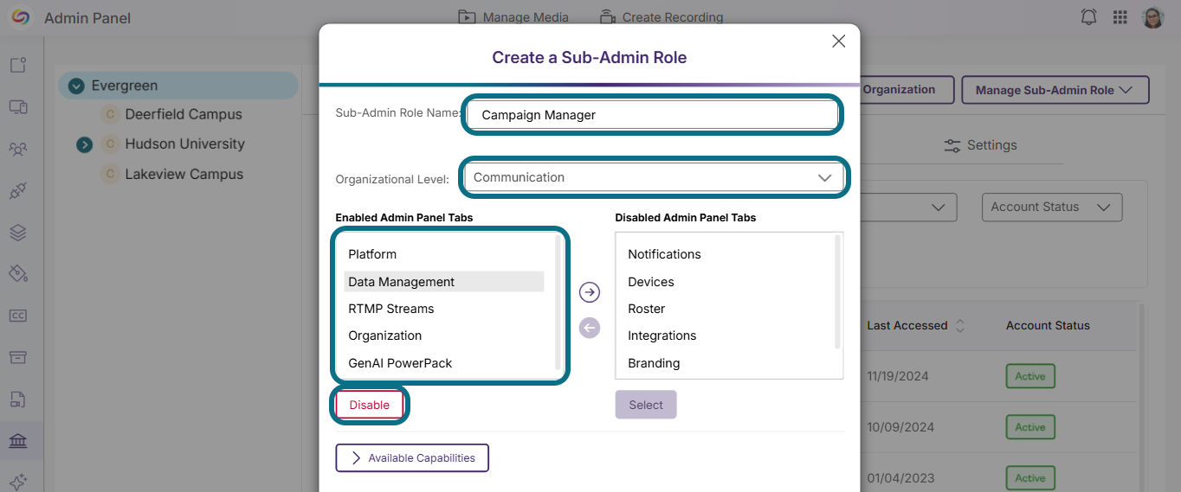
Task: Click the Account Status column header
Action: 1048,326
